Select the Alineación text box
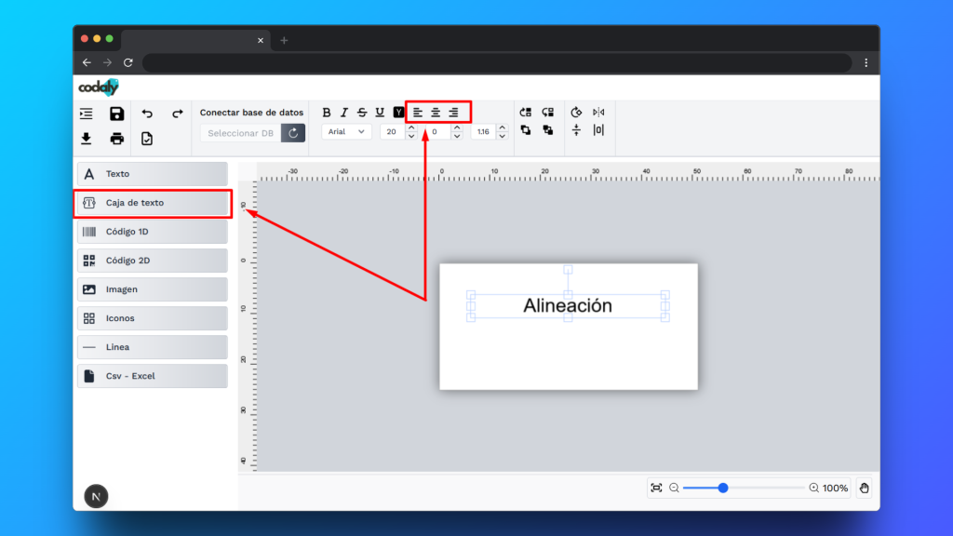The image size is (953, 536). pos(568,305)
